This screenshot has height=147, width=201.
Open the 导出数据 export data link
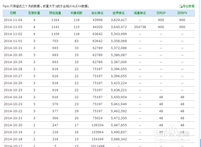click(x=189, y=6)
